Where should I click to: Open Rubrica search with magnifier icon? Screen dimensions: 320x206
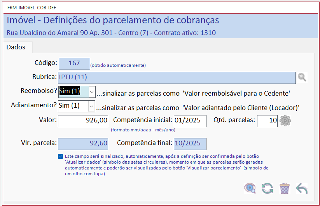tap(302, 77)
